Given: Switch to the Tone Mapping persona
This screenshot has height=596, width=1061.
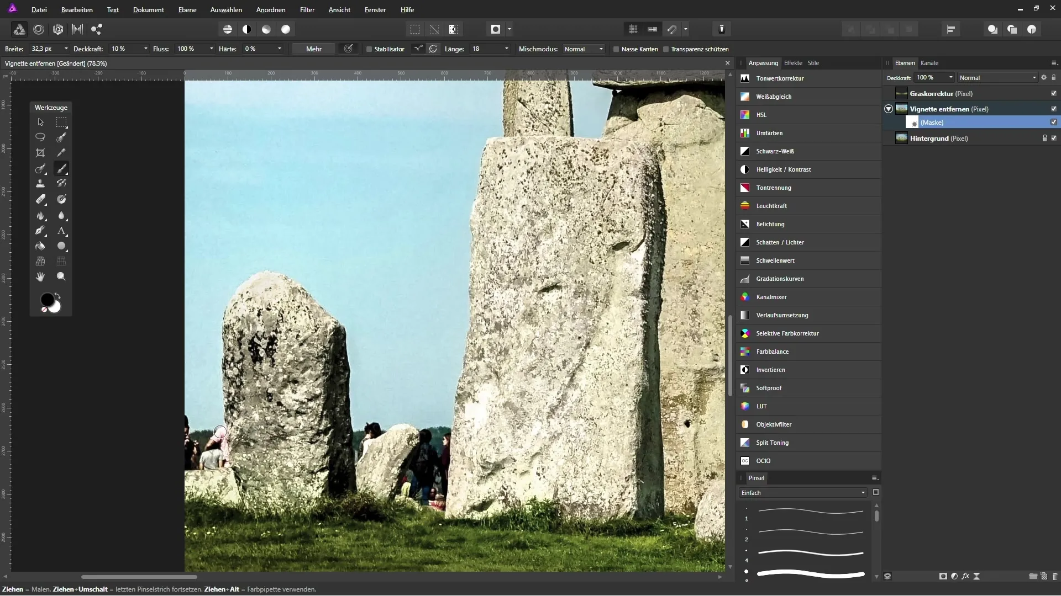Looking at the screenshot, I should pos(77,29).
